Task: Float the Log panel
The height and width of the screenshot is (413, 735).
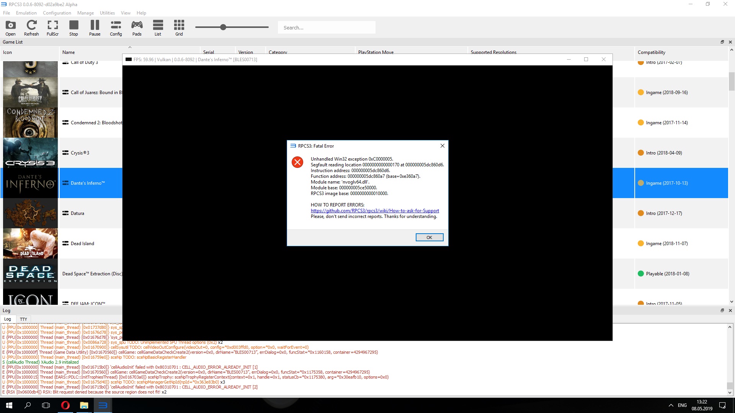Action: (722, 311)
